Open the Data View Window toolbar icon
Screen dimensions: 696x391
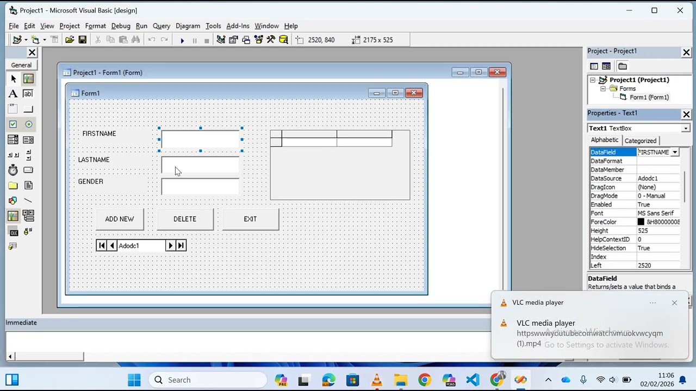click(x=283, y=40)
